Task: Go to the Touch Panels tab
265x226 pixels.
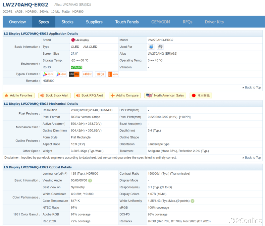Action: (127, 22)
